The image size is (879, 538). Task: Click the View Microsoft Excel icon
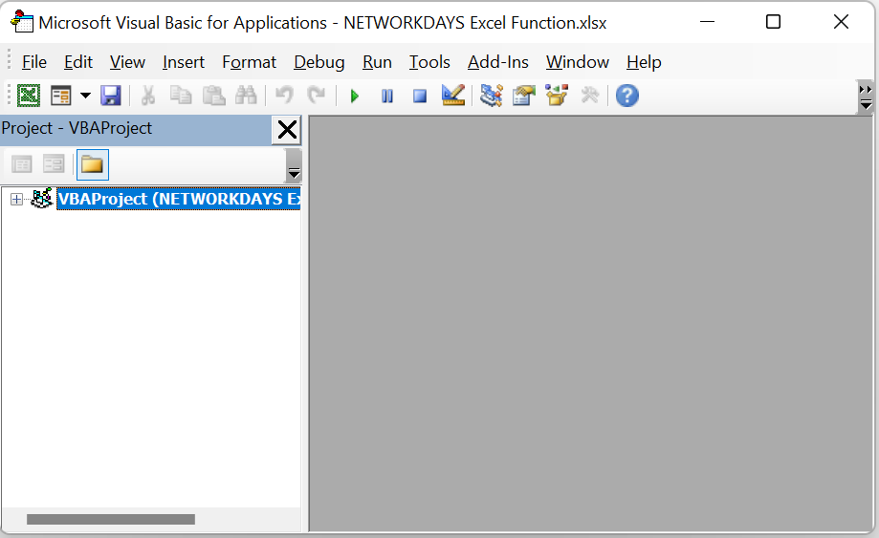pyautogui.click(x=29, y=96)
